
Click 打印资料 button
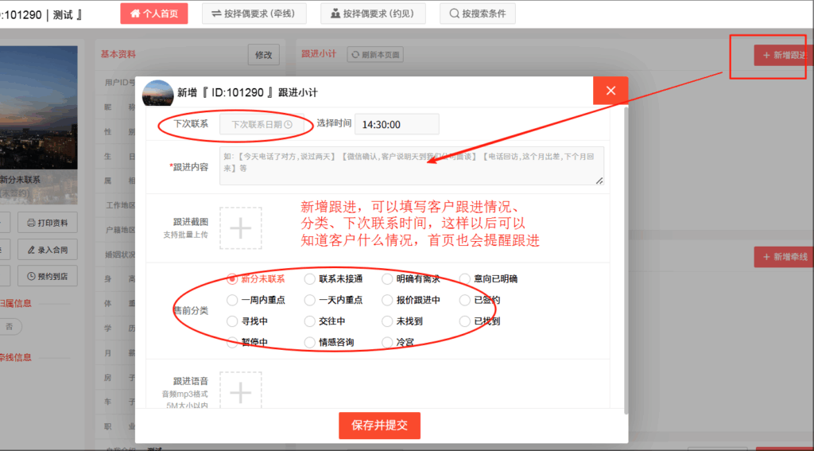(48, 223)
